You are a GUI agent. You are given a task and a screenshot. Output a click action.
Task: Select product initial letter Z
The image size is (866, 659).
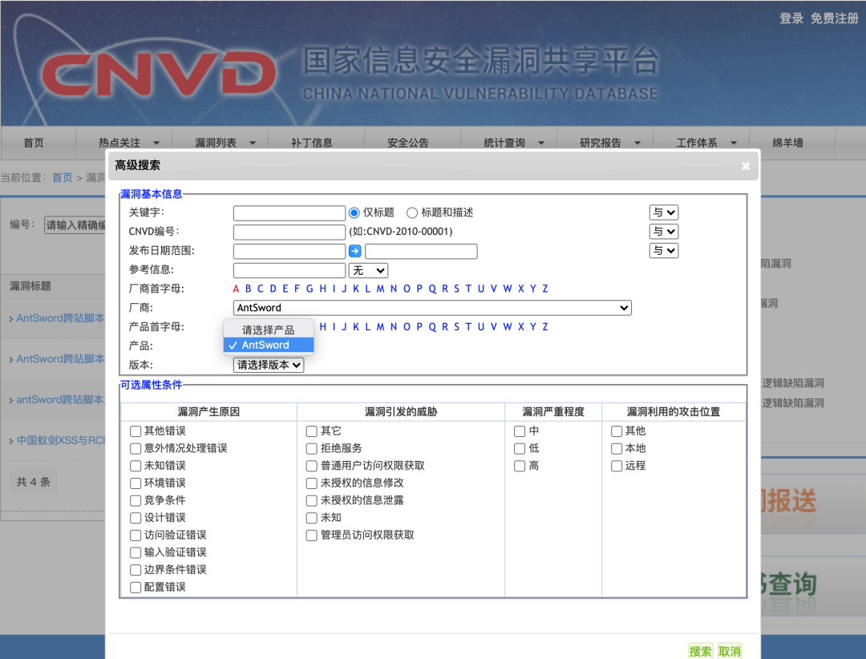tap(545, 326)
